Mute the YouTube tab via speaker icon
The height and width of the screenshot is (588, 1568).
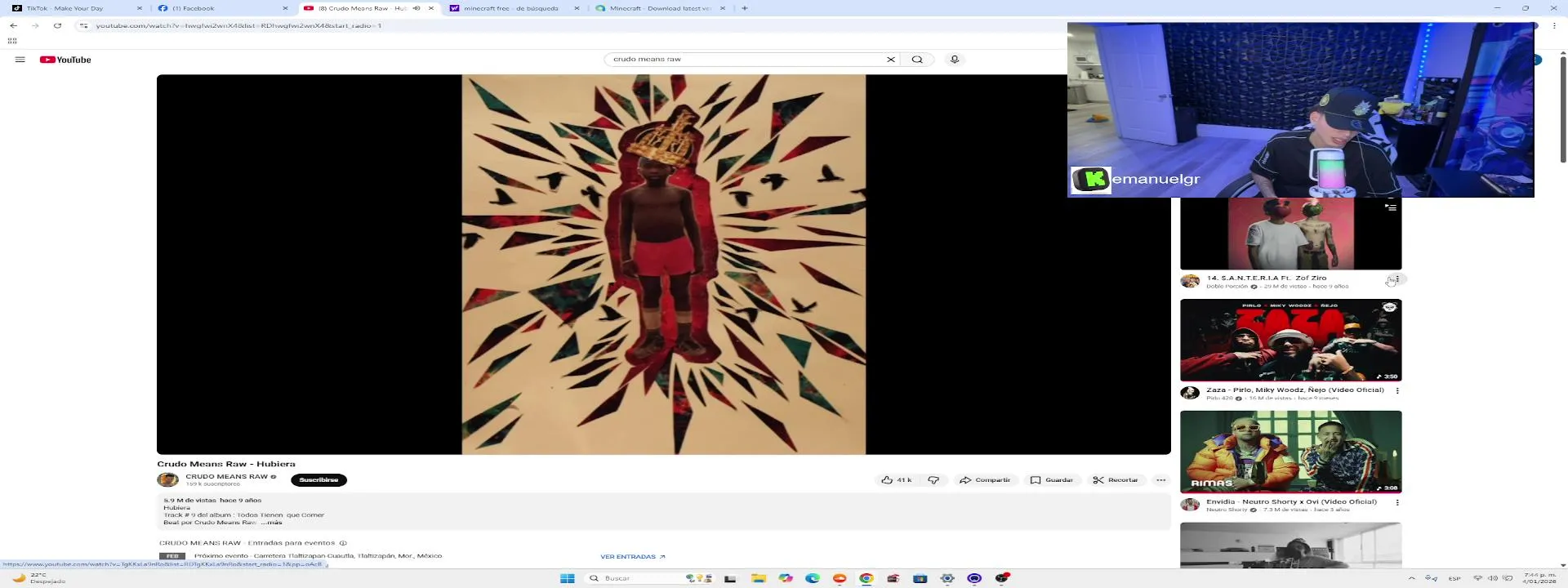[416, 8]
